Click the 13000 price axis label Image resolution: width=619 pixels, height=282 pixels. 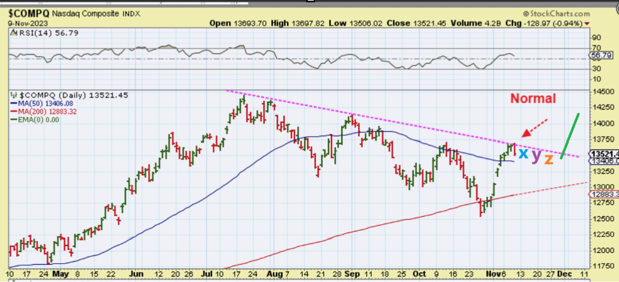tap(603, 187)
